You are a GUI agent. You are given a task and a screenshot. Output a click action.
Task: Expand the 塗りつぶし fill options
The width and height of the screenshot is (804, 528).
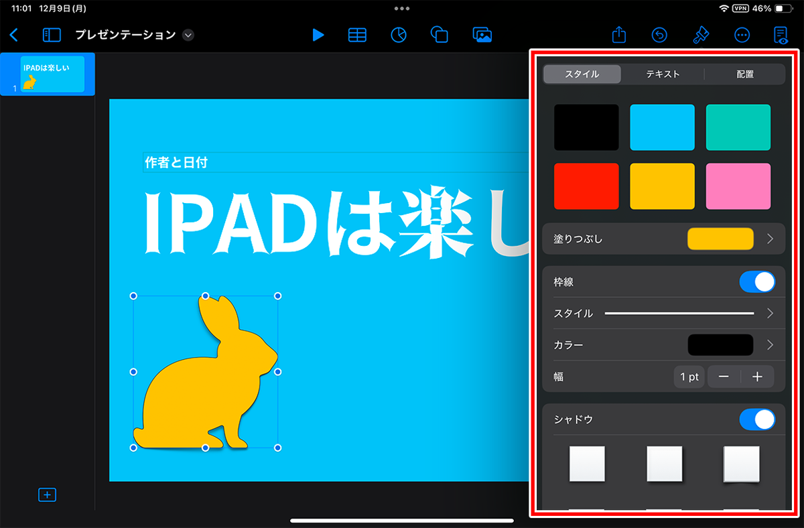770,239
